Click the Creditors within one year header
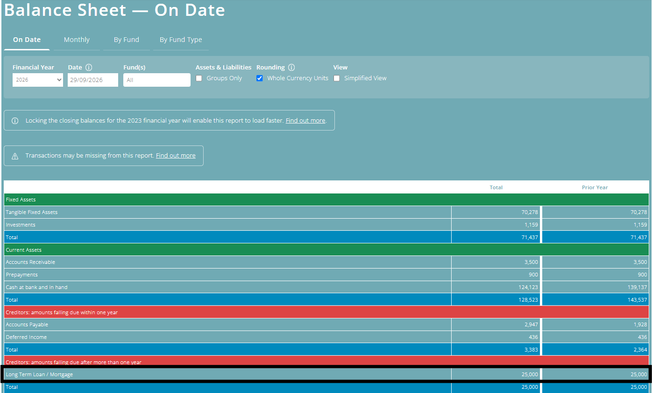The image size is (652, 393). click(x=326, y=312)
